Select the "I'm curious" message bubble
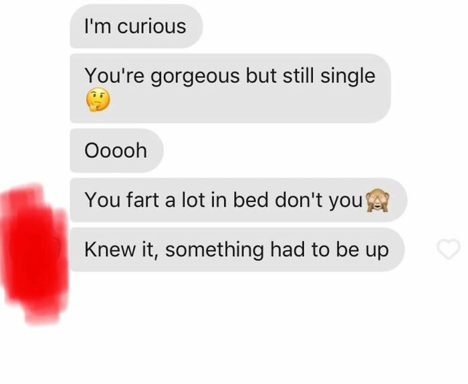The image size is (468, 384). [136, 26]
